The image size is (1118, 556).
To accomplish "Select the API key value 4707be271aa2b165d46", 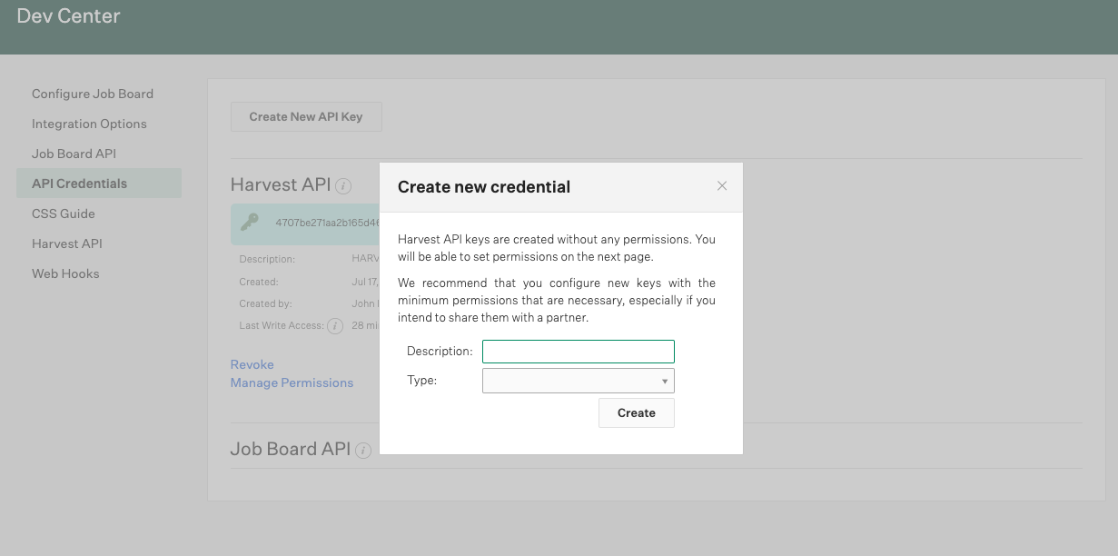I will click(327, 223).
